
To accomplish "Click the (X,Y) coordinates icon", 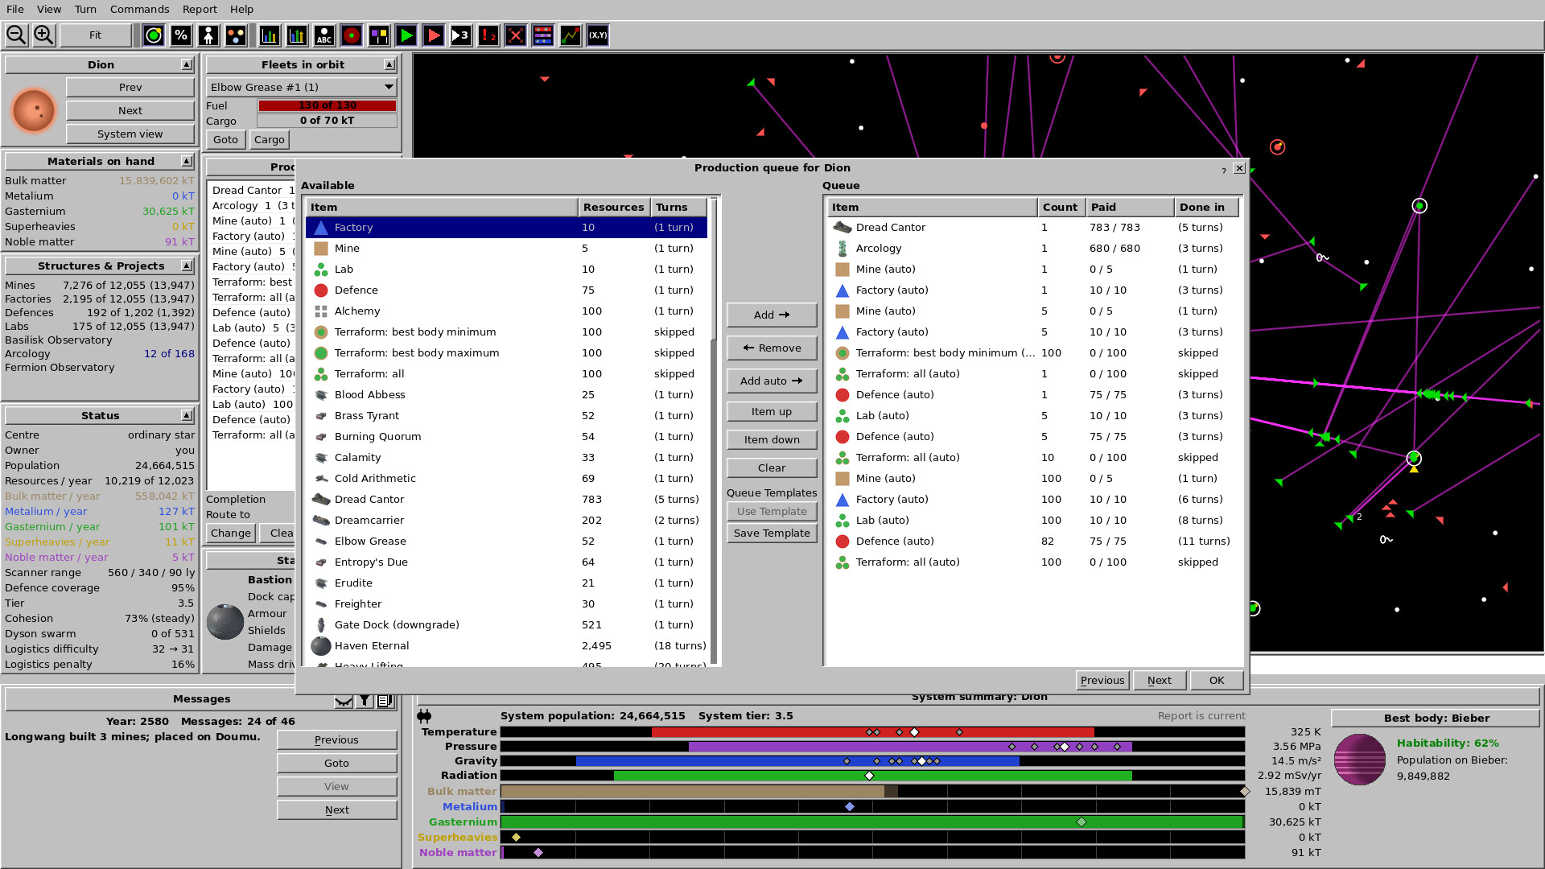I will [x=598, y=35].
